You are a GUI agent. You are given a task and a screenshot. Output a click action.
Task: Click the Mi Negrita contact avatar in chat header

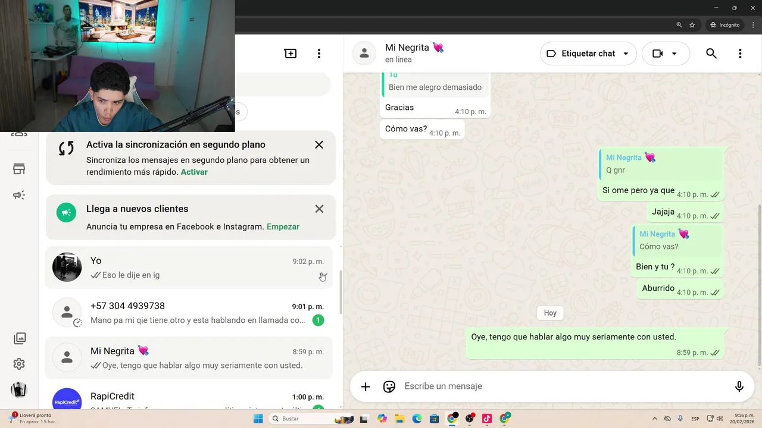(364, 53)
